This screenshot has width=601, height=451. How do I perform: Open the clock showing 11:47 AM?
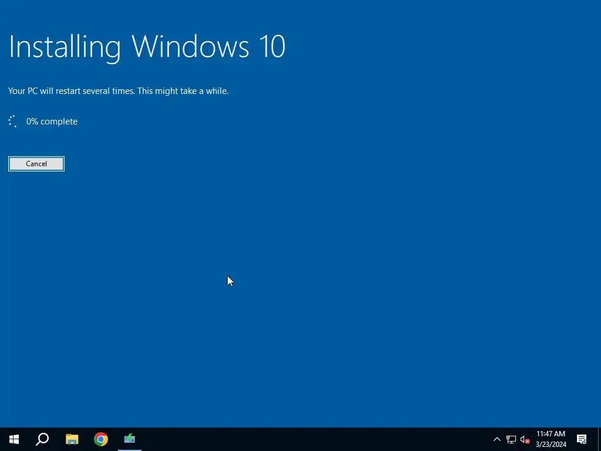(551, 439)
